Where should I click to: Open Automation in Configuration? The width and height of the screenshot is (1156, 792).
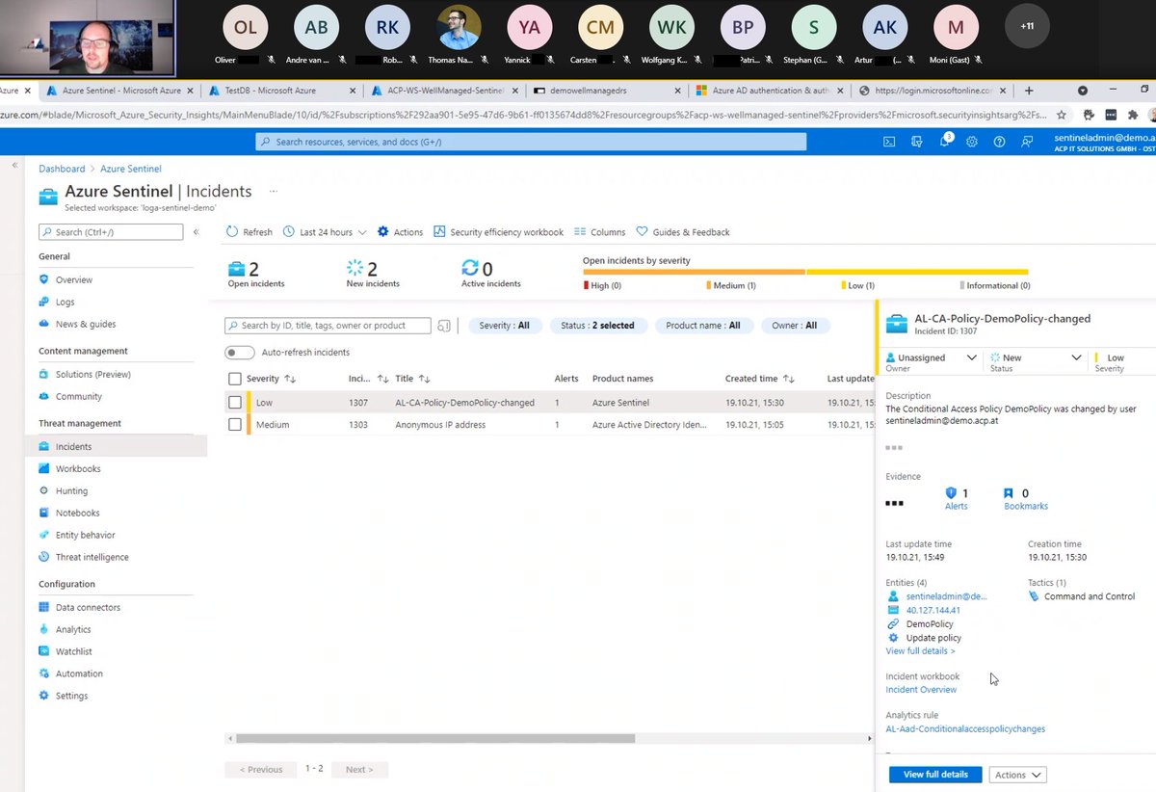pos(79,673)
